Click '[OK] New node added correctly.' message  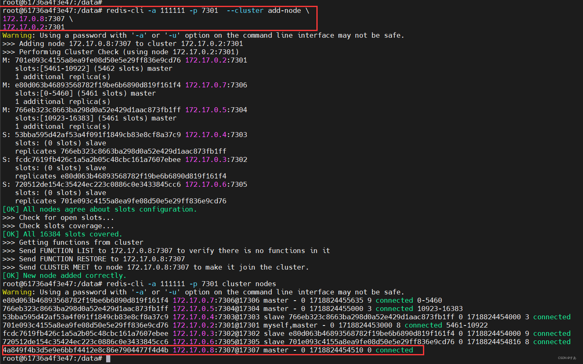coord(64,276)
